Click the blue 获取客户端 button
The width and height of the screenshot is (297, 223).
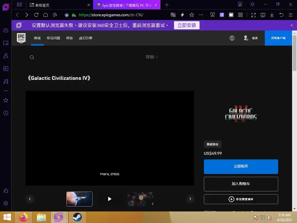pos(278,38)
